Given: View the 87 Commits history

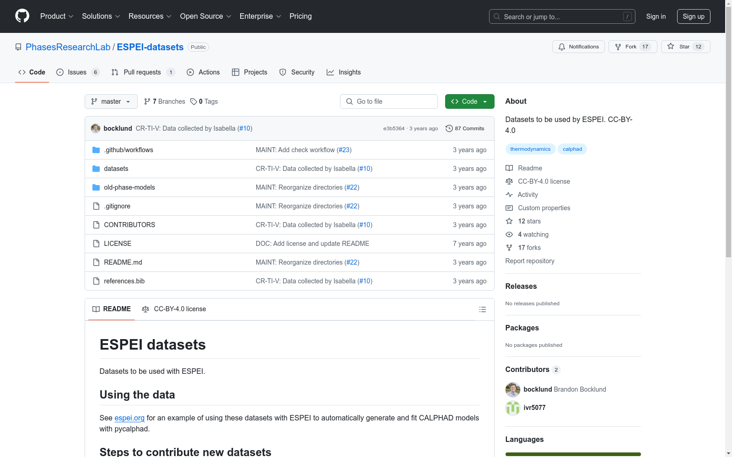Looking at the screenshot, I should click(465, 128).
